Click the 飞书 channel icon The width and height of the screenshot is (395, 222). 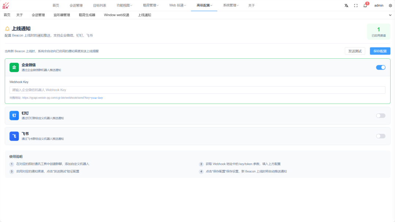pyautogui.click(x=14, y=136)
